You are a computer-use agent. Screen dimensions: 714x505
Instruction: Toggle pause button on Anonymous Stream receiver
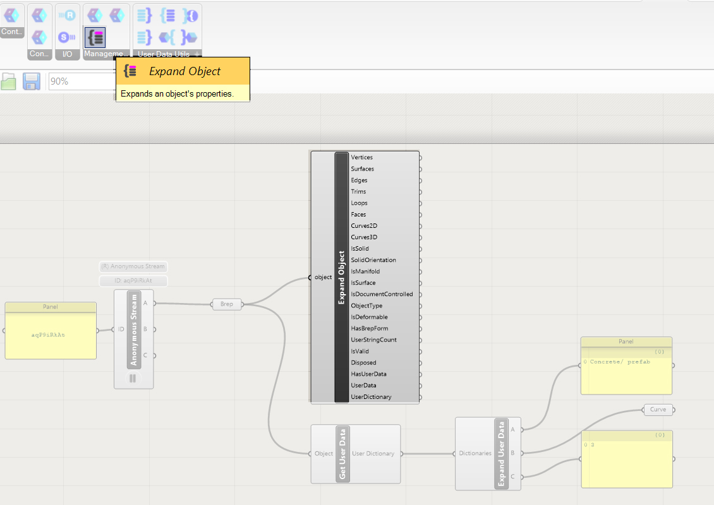[133, 379]
